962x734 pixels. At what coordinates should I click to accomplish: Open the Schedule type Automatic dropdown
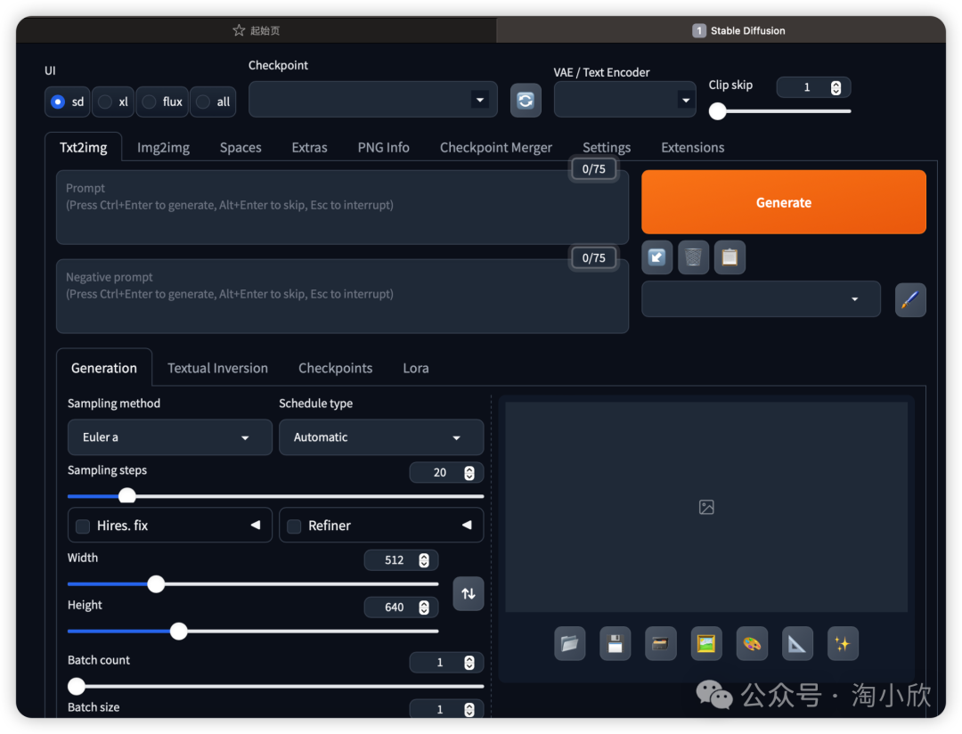[381, 437]
